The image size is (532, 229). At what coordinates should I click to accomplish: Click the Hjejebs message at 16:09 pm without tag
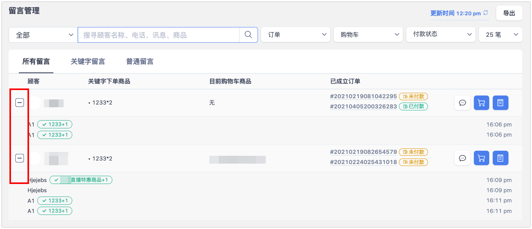[37, 190]
